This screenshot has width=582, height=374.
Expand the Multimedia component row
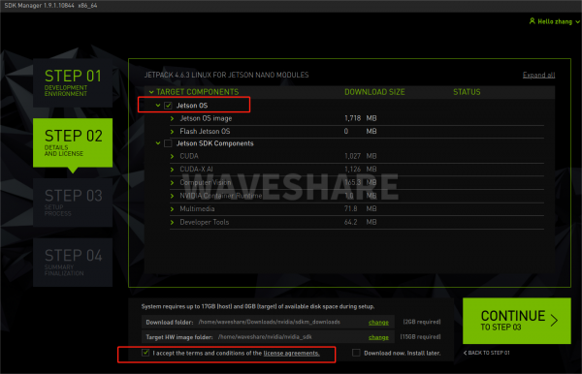click(x=172, y=209)
